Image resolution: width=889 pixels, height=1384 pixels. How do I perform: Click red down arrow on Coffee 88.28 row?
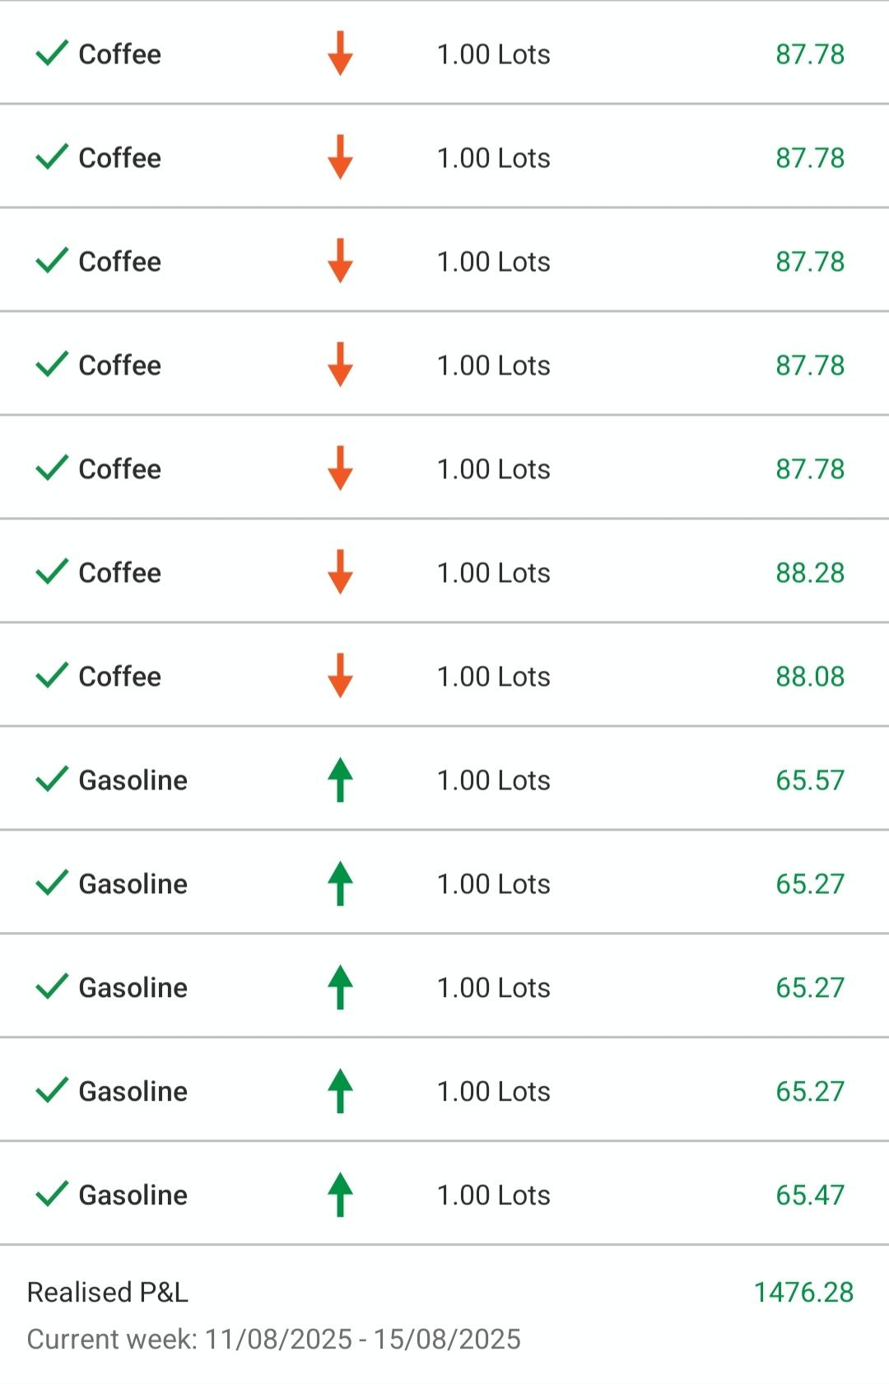(x=340, y=571)
